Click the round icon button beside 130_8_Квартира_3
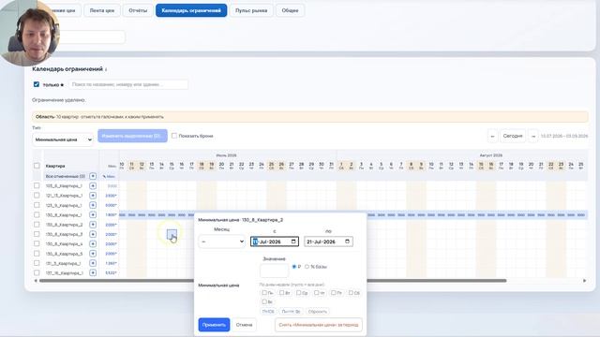 coord(93,234)
